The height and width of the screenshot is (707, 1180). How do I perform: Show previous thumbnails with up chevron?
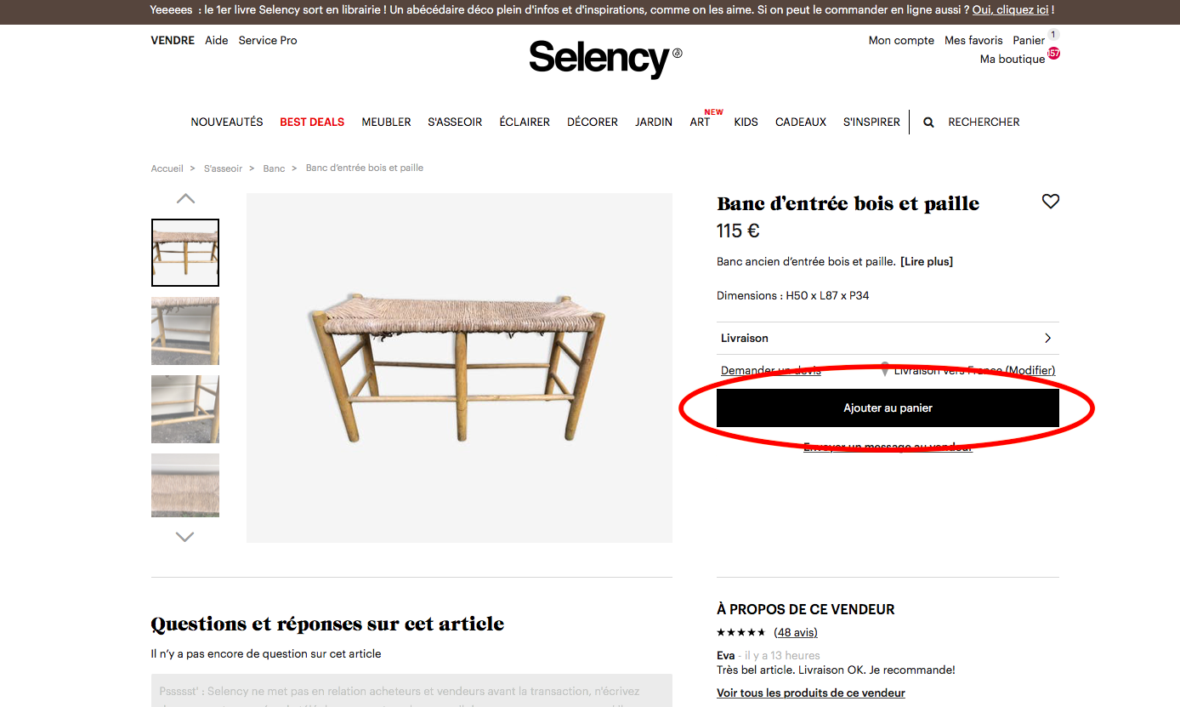[185, 199]
